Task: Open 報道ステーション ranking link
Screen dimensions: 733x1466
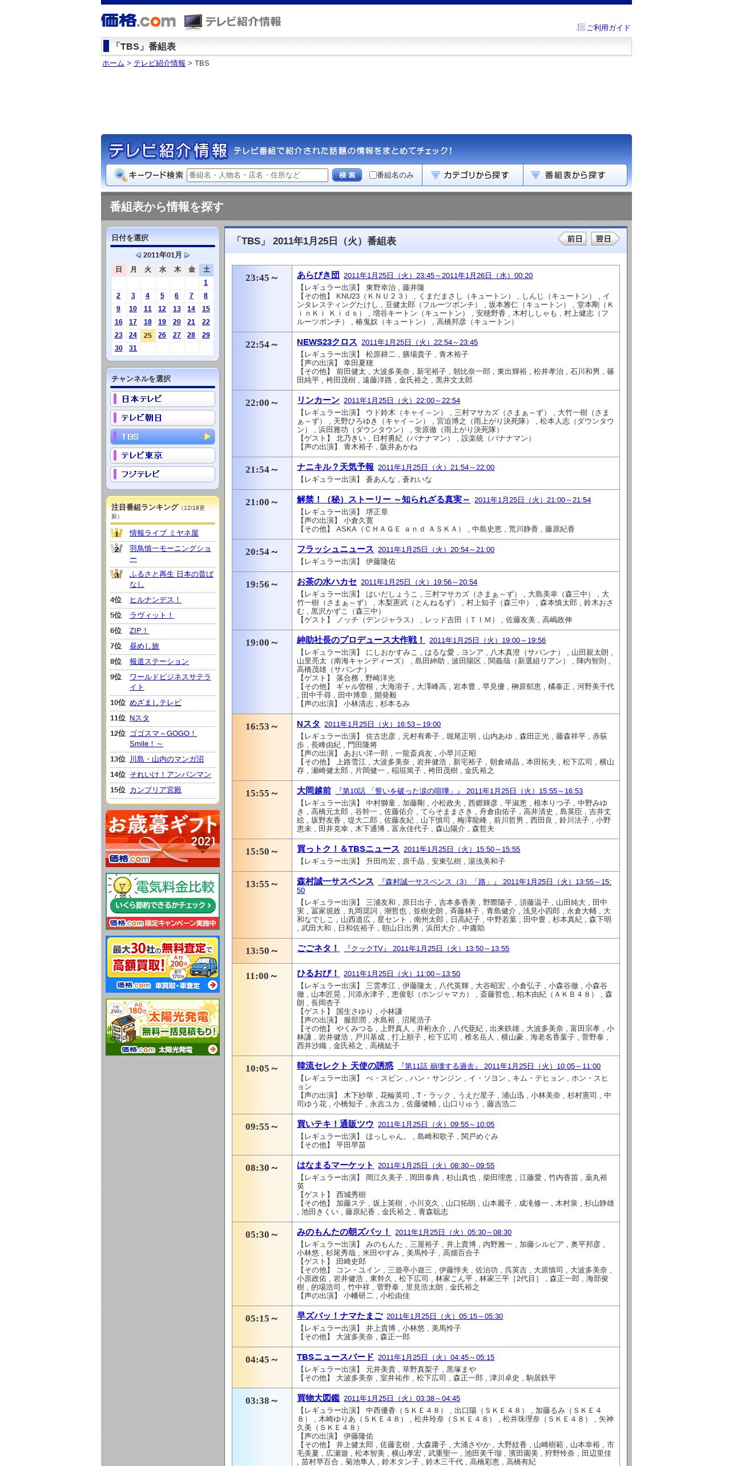Action: click(x=159, y=662)
